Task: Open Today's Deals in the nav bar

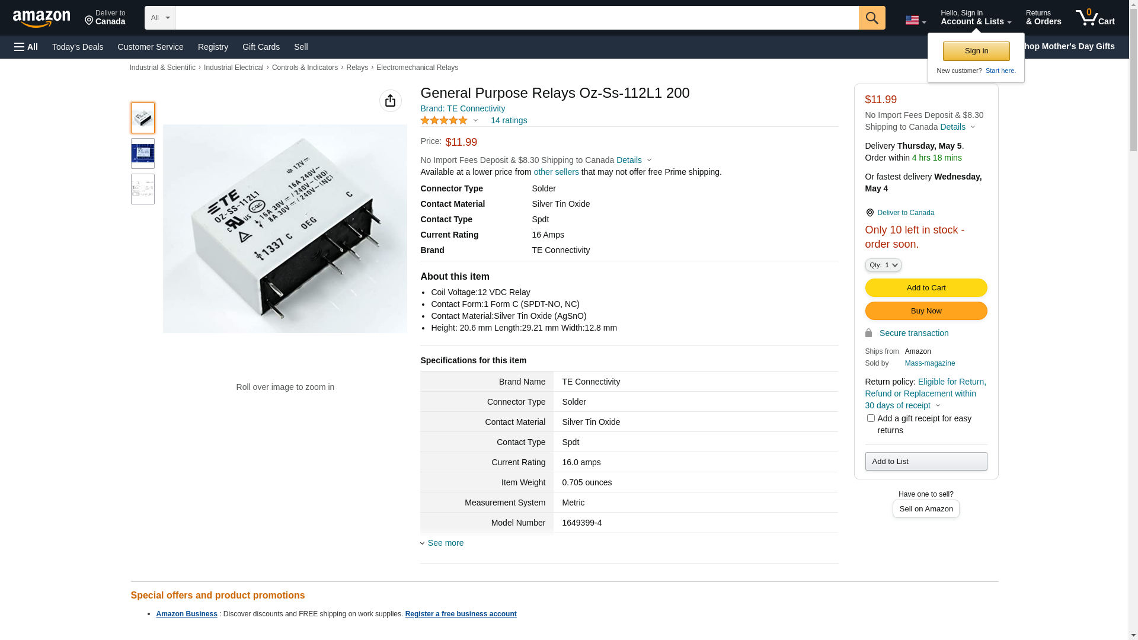Action: point(78,47)
